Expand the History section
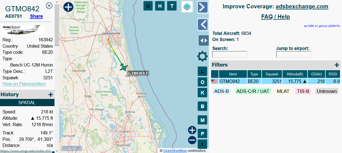The width and height of the screenshot is (342, 153). [x=51, y=95]
